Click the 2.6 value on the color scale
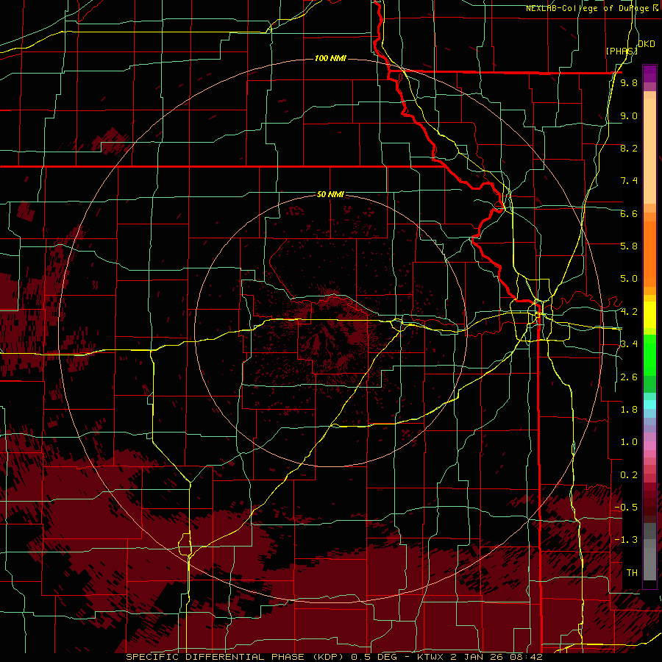Image resolution: width=662 pixels, height=662 pixels. (629, 377)
